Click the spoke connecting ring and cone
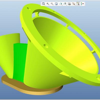This screenshot has width=100, height=100. (x=37, y=14)
